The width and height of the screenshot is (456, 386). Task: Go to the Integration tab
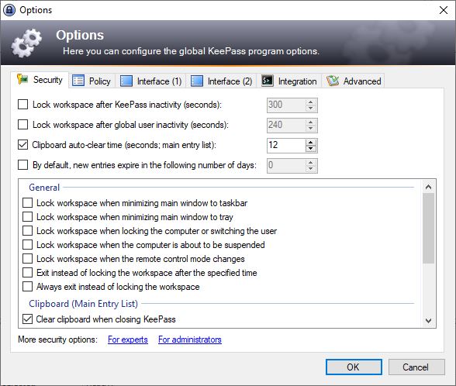[289, 81]
